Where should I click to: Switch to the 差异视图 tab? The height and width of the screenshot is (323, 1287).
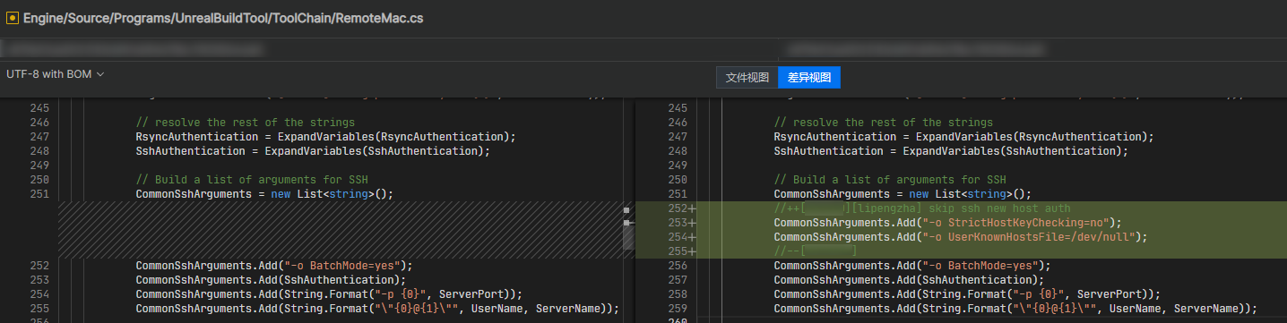pyautogui.click(x=809, y=78)
